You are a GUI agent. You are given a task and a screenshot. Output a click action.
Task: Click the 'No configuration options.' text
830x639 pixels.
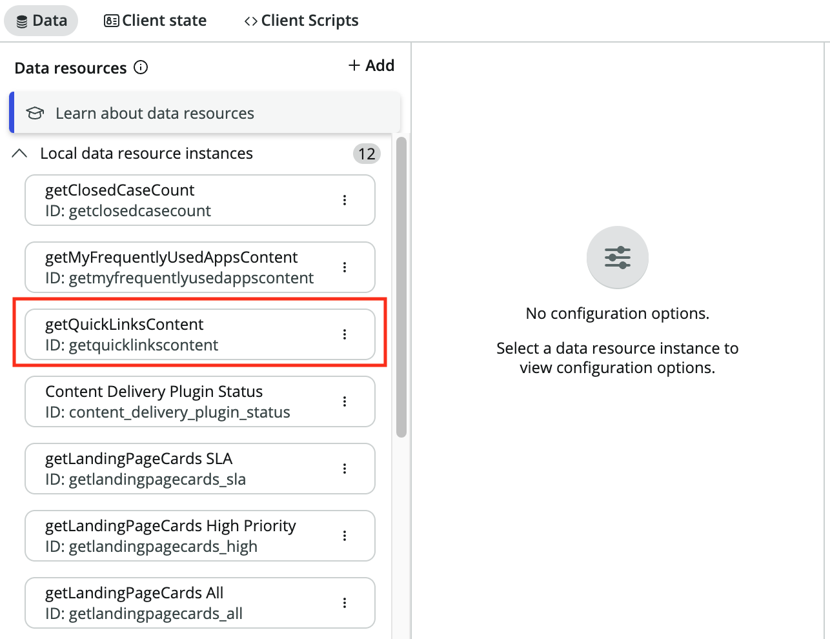click(x=618, y=314)
